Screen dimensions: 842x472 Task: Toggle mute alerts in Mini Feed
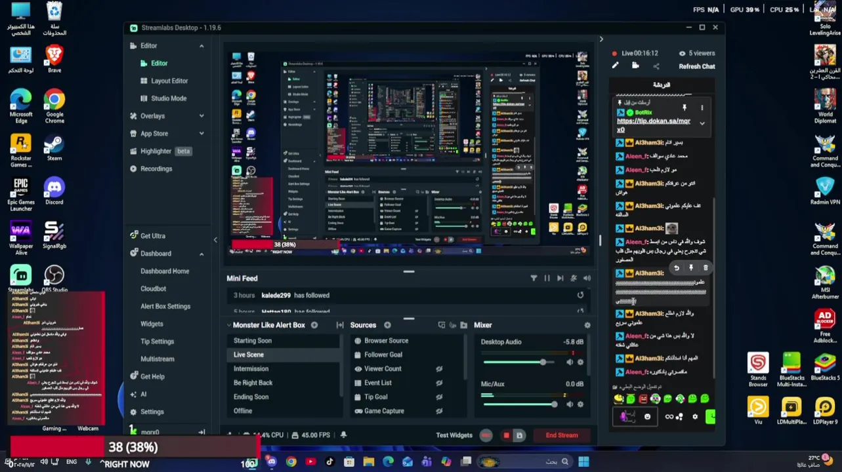(x=574, y=279)
